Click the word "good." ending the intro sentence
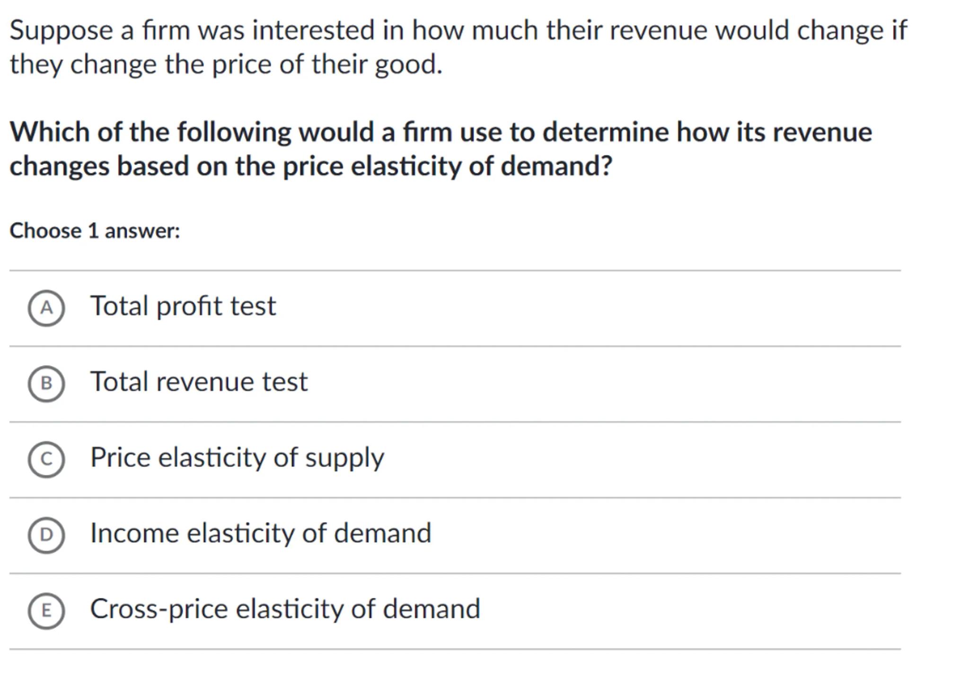The width and height of the screenshot is (969, 686). [x=409, y=65]
